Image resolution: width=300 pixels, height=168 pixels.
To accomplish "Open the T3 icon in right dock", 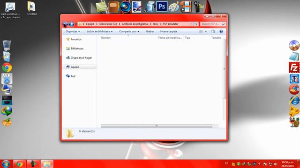I will click(294, 79).
